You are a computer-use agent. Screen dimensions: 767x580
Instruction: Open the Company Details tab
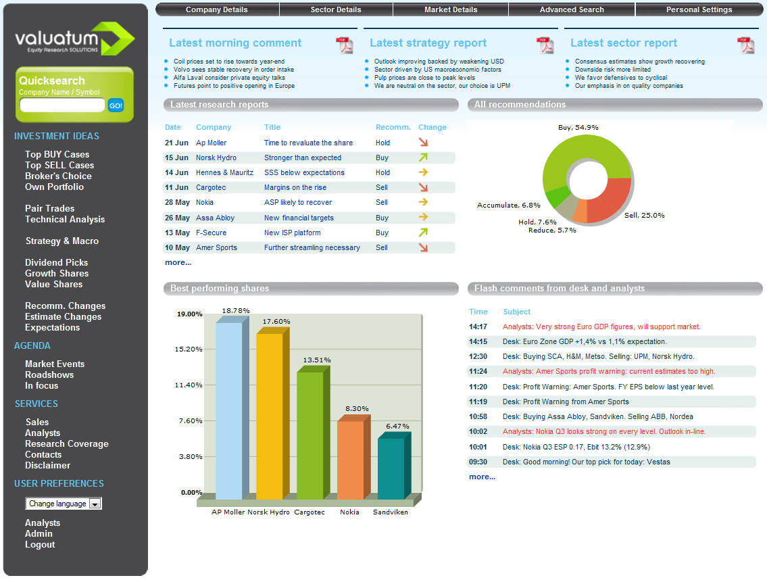217,9
